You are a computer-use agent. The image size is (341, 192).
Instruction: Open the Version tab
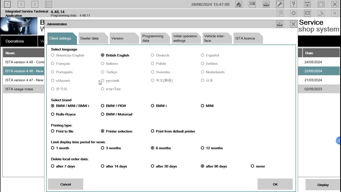[x=124, y=38]
